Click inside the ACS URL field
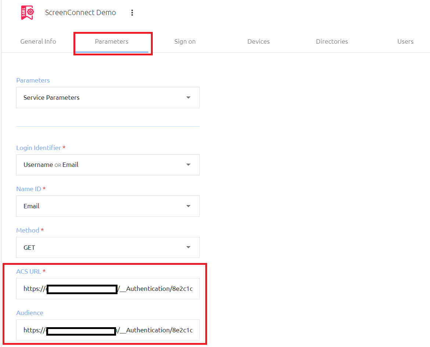The image size is (430, 347). (x=108, y=289)
